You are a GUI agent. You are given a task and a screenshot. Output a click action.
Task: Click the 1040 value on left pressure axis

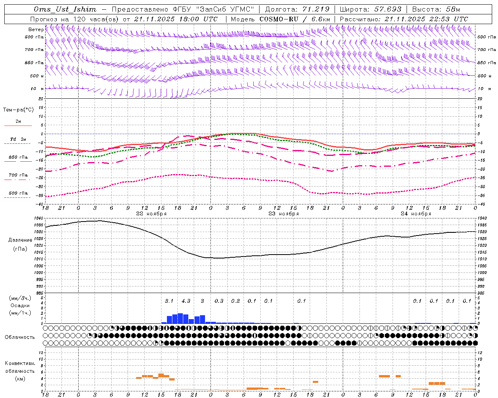click(x=40, y=218)
